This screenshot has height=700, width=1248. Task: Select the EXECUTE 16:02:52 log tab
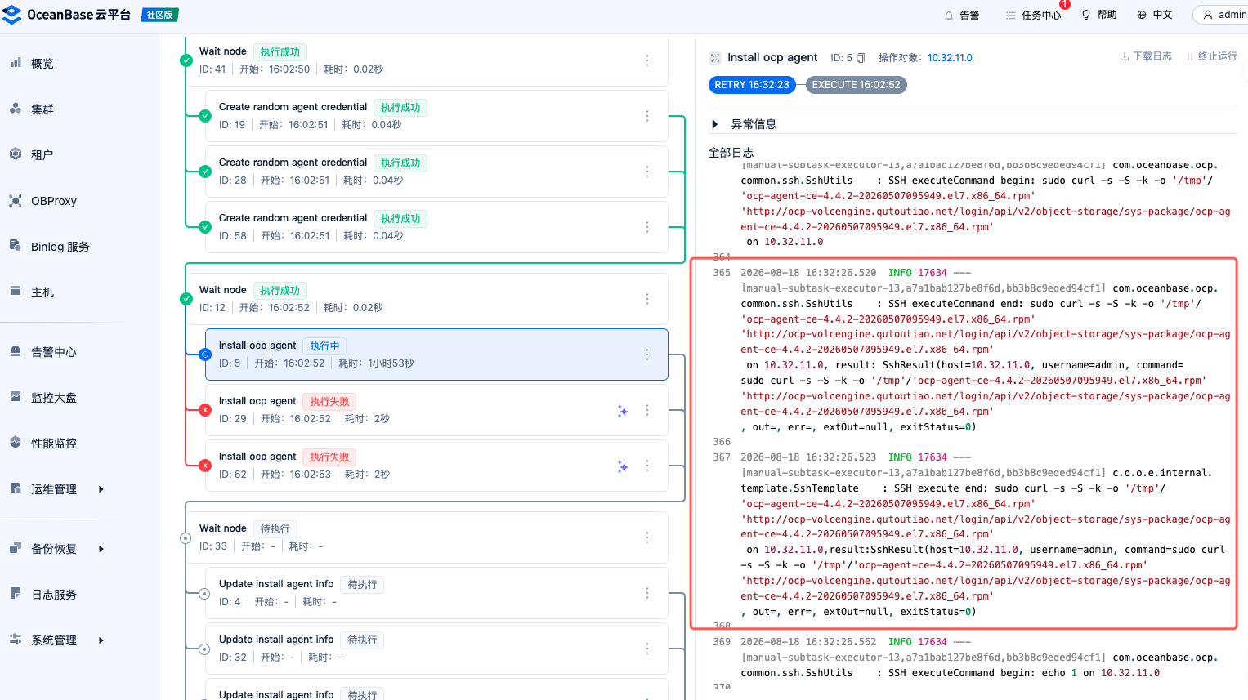coord(856,85)
